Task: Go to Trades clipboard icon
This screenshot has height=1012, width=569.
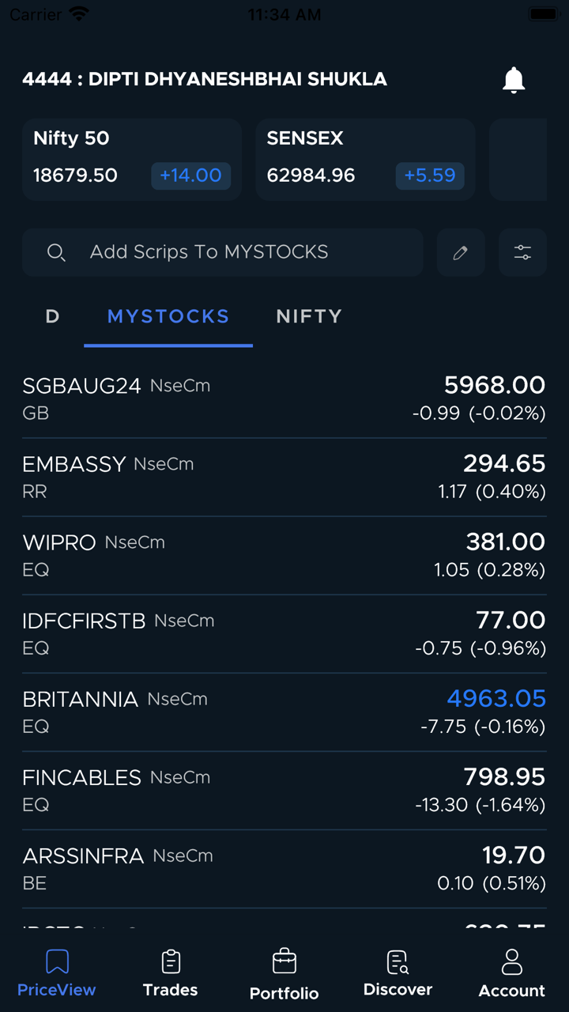Action: click(x=171, y=962)
